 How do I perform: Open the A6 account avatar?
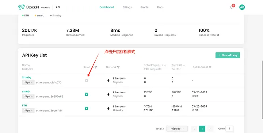click(242, 7)
